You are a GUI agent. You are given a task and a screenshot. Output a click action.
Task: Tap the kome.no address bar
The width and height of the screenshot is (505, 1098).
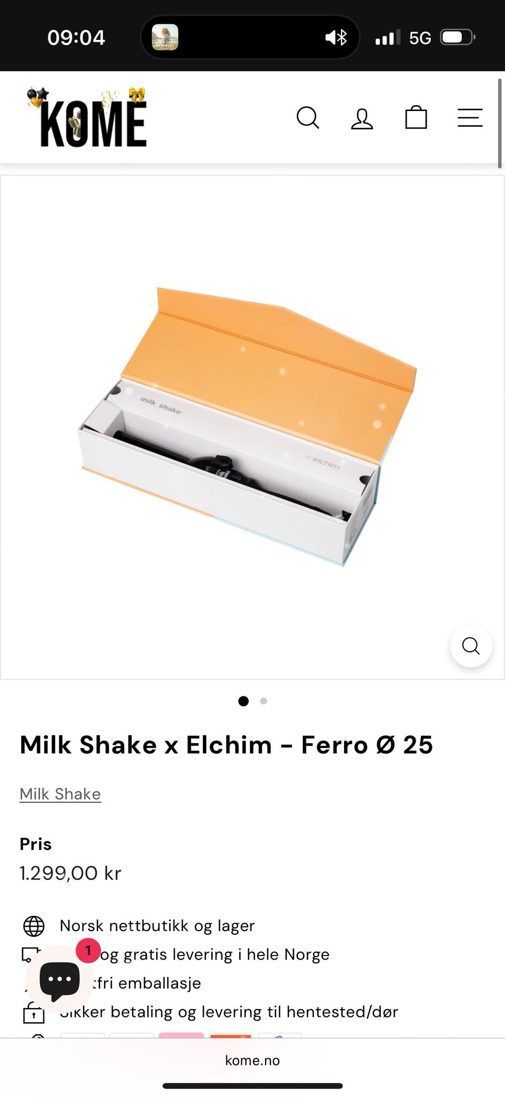point(252,1060)
